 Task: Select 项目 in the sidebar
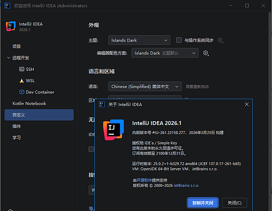coord(16,46)
